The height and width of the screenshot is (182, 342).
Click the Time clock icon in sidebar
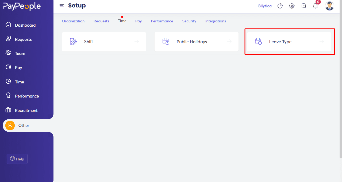point(8,82)
